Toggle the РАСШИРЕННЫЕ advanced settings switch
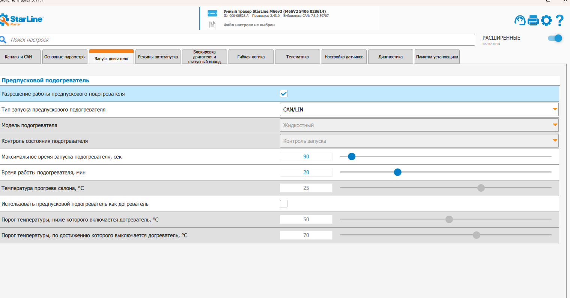570x298 pixels. 555,38
